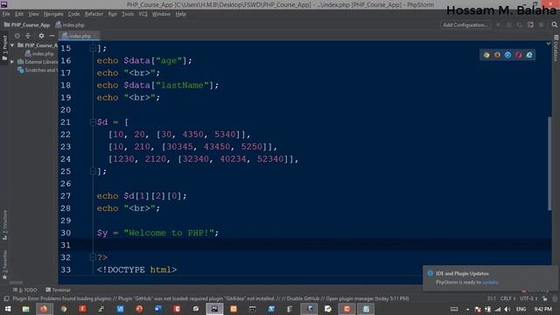Open the CRLF line separator dropdown
Image resolution: width=560 pixels, height=315 pixels.
(507, 298)
